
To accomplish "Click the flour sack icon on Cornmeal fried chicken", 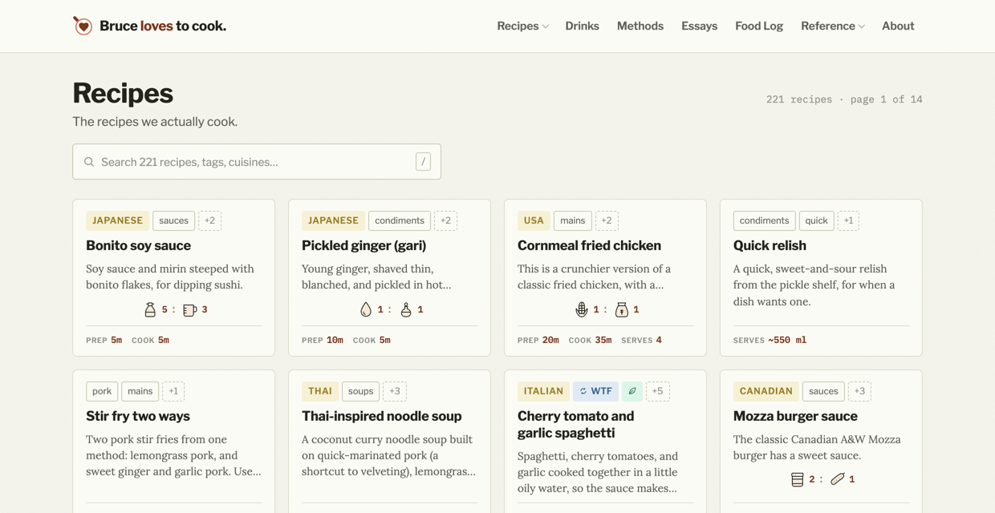I will (x=621, y=309).
